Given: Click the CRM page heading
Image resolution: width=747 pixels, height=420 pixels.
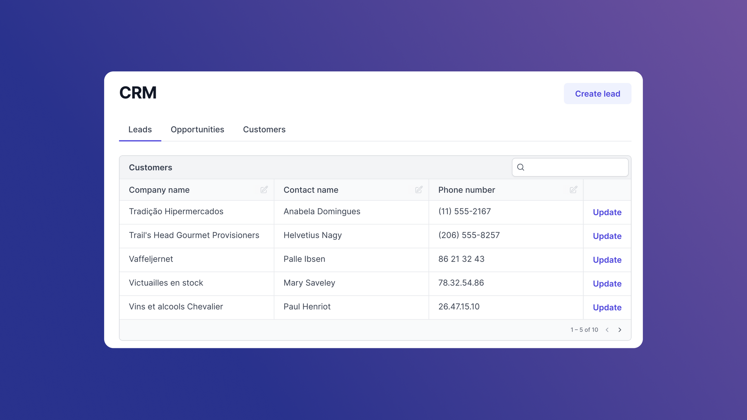Looking at the screenshot, I should pos(138,93).
